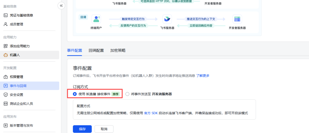Screen dimensions: 309x133
Task: Click the 测试企业和人员 icon
Action: [5, 104]
